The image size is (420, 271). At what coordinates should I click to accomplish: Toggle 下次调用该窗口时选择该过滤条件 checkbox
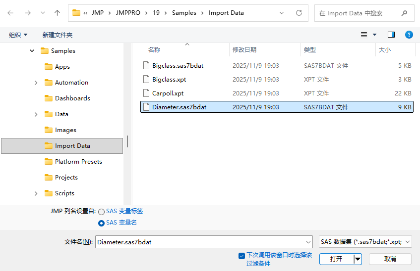[x=241, y=256]
